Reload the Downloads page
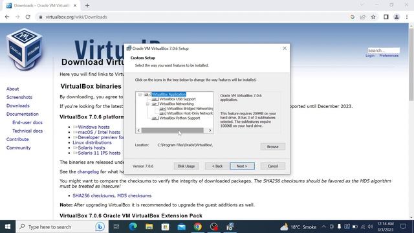This screenshot has width=414, height=233. 28,17
